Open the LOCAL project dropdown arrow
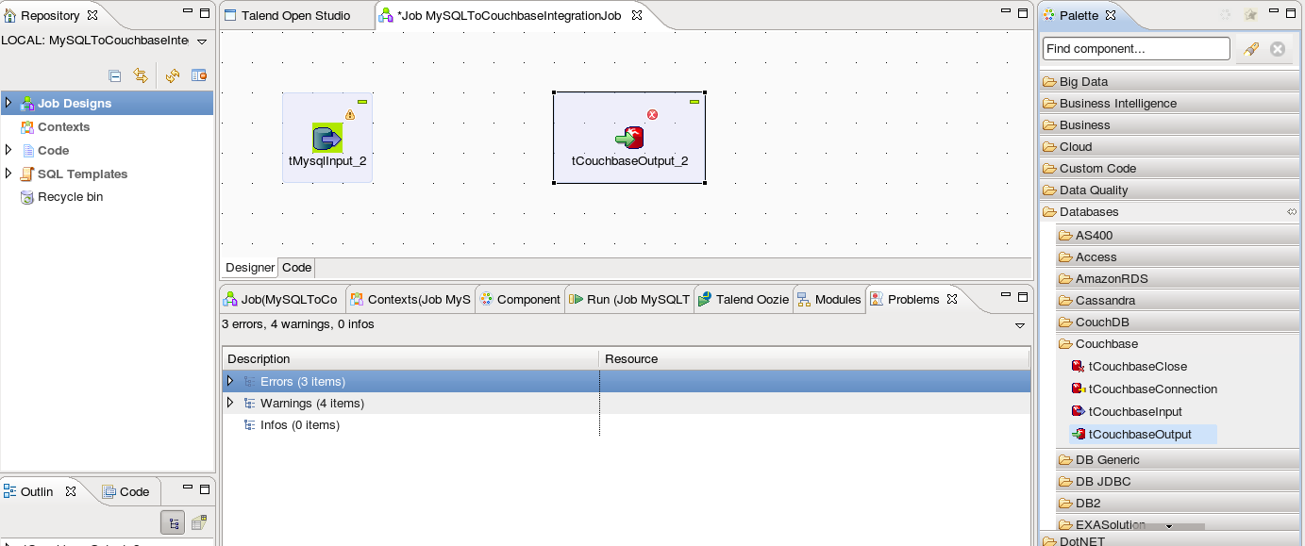This screenshot has height=546, width=1305. (x=202, y=41)
